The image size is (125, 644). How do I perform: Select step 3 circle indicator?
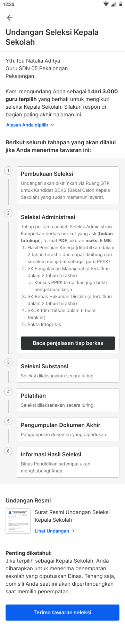[8, 362]
